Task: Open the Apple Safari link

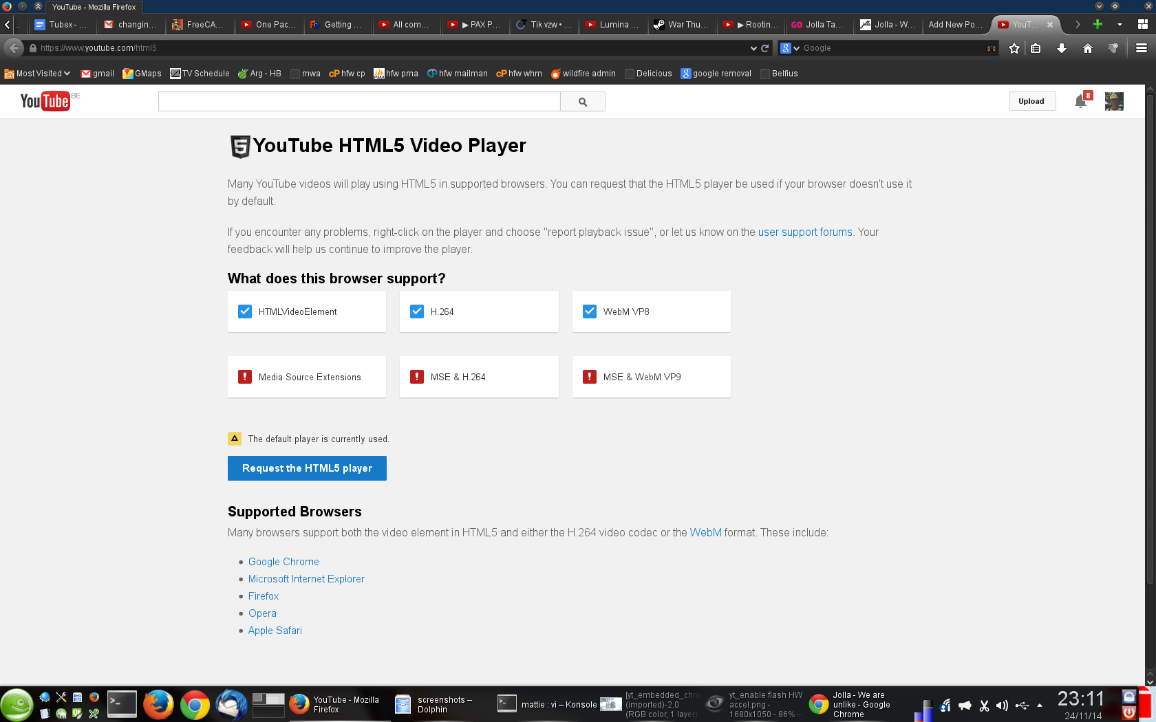Action: point(275,631)
